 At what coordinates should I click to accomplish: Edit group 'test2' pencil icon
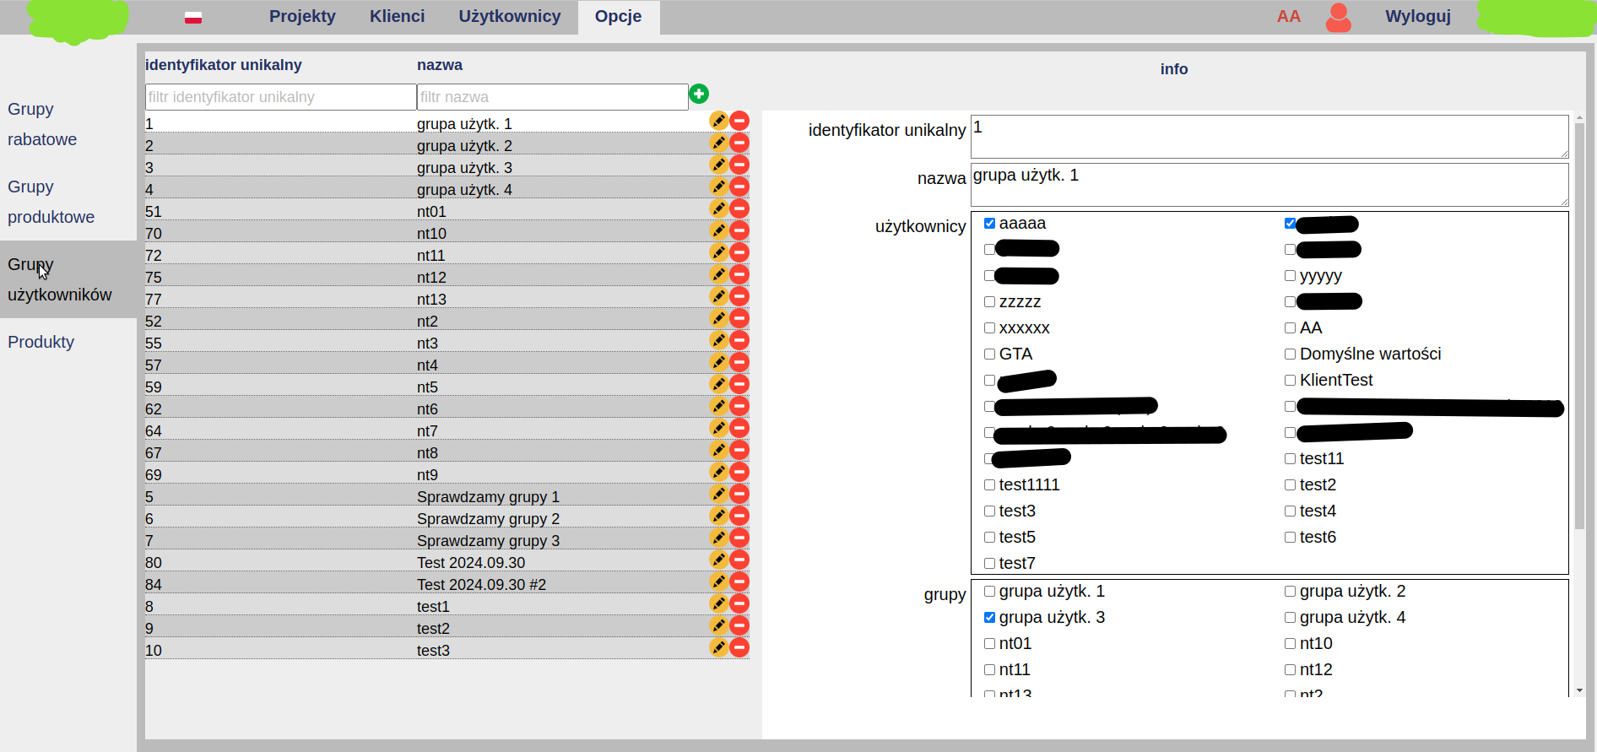pos(718,625)
